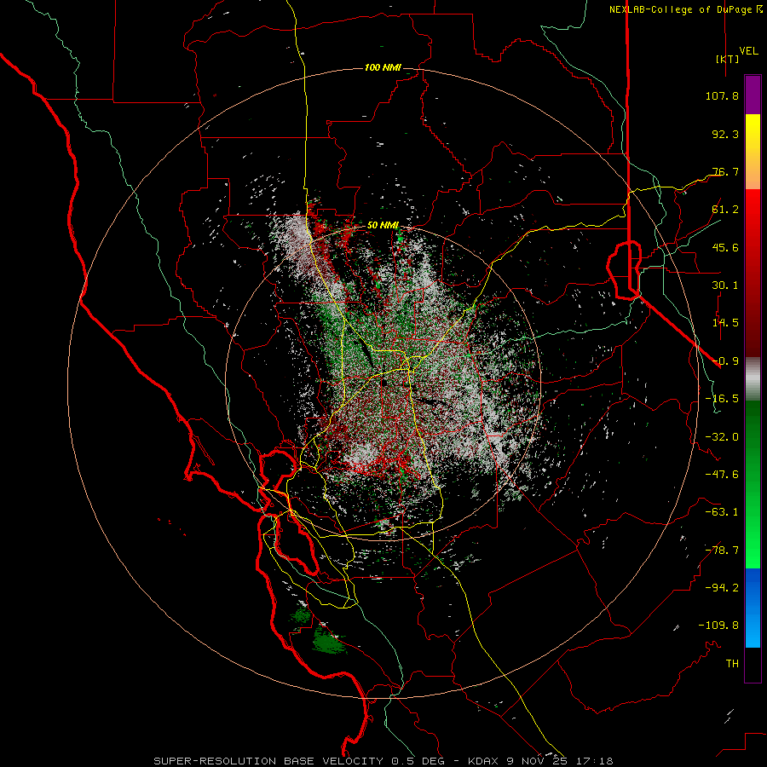The width and height of the screenshot is (767, 767).
Task: Select the 45.6 scale label
Action: pos(725,247)
